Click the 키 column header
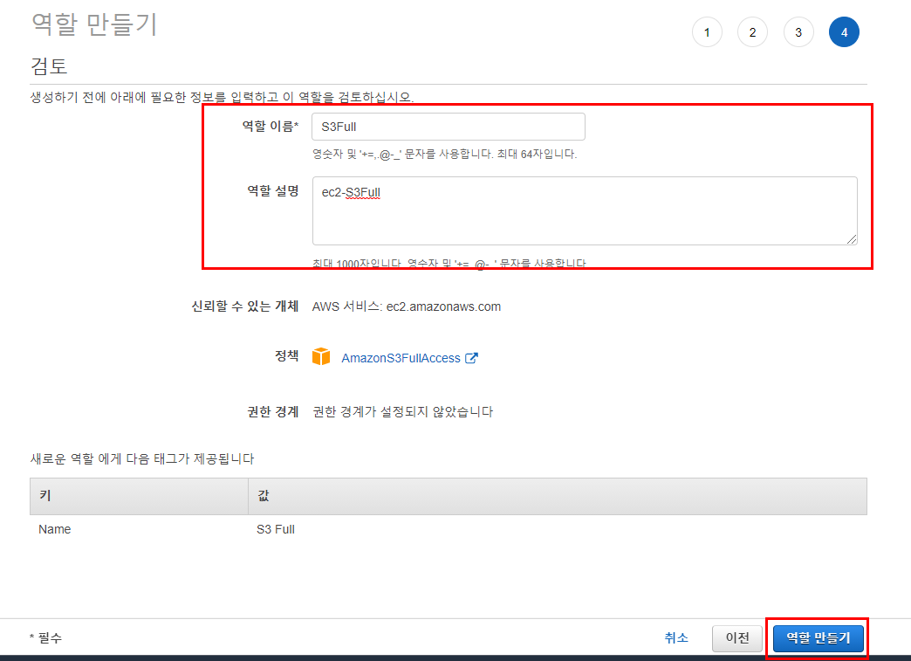 point(139,496)
